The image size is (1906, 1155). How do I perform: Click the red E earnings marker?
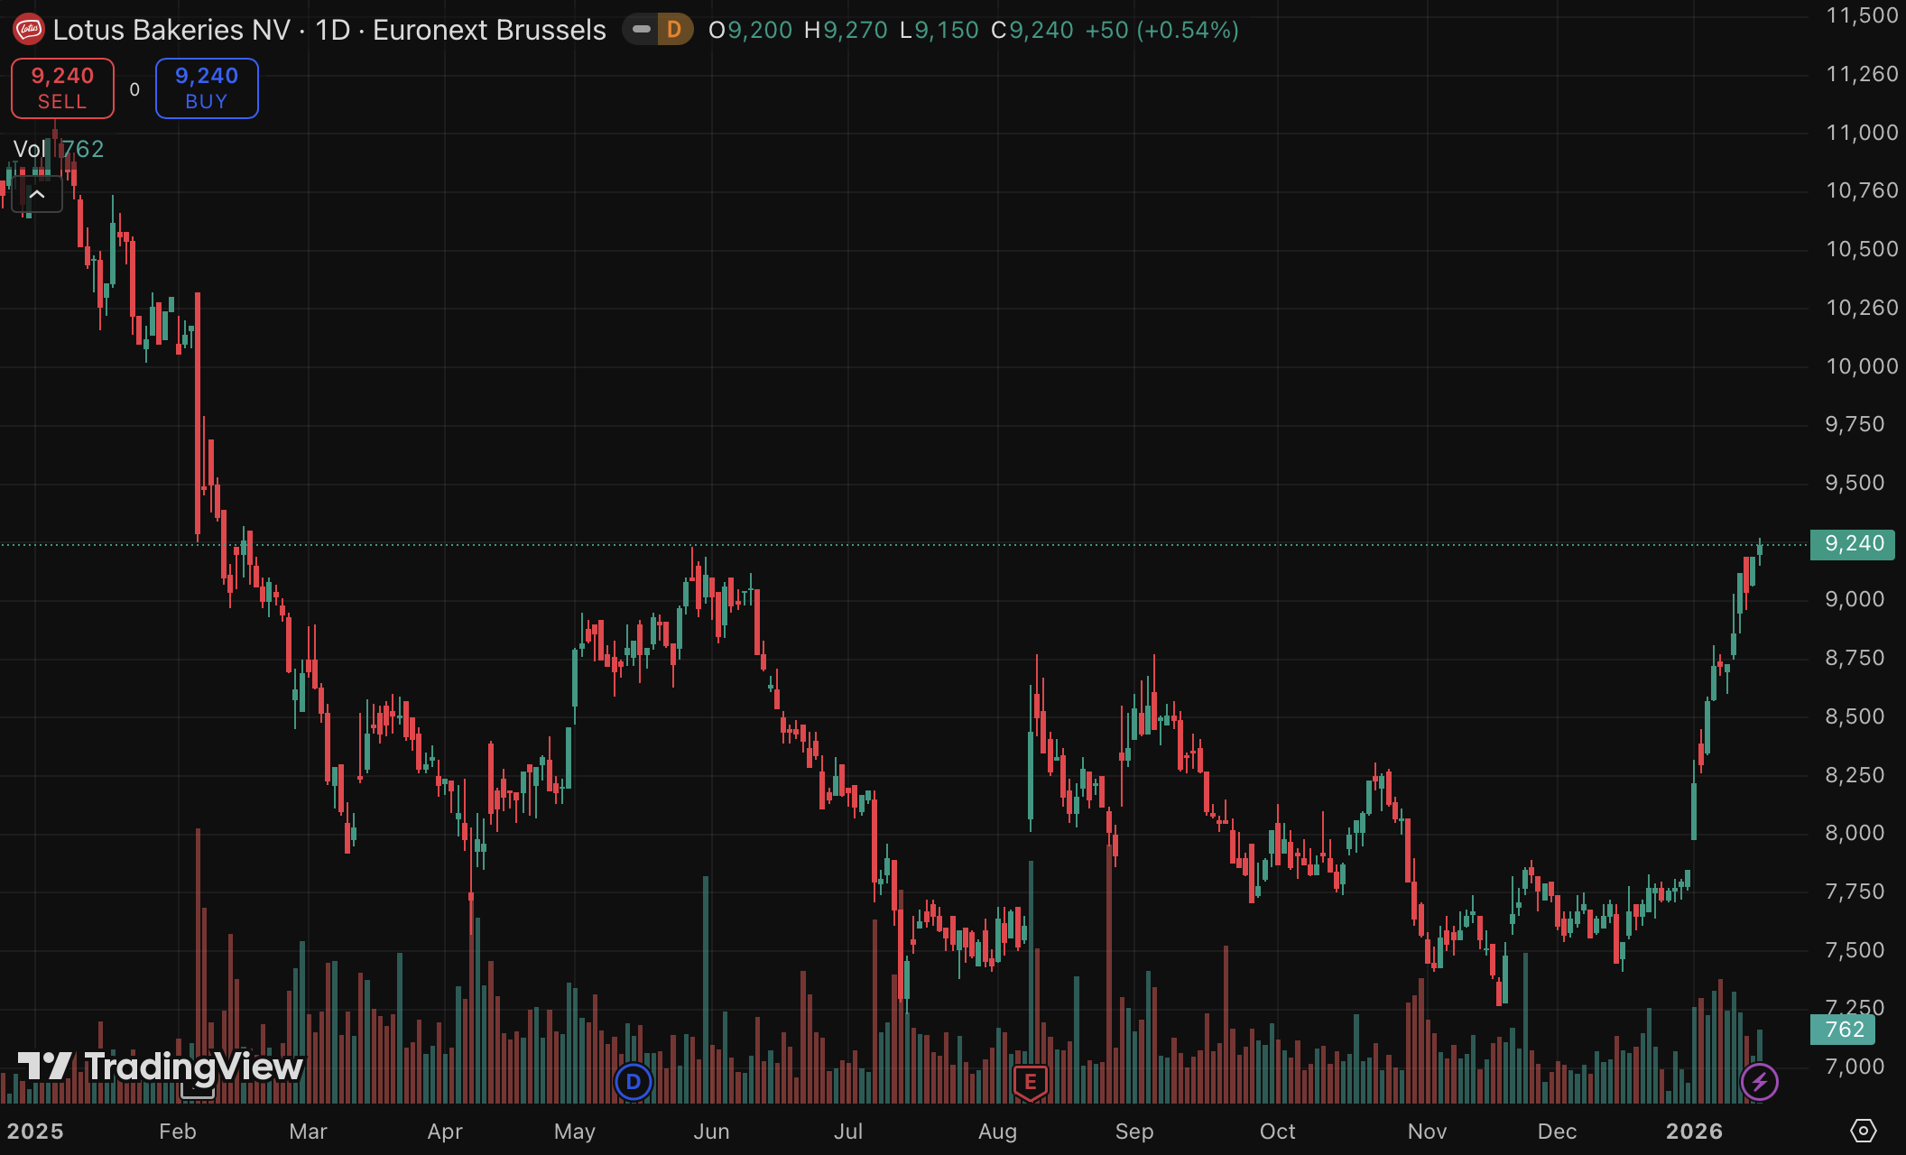(1030, 1082)
